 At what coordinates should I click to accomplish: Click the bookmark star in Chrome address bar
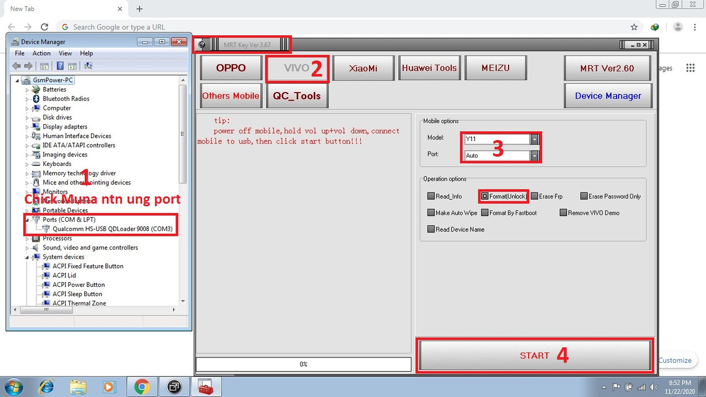tap(634, 27)
